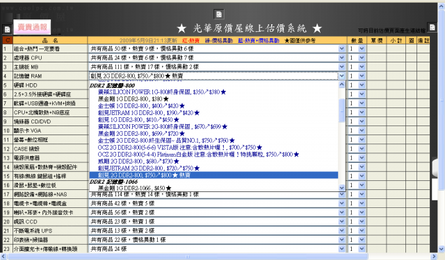Click the 軟碟+USB週邊+KVM row label

coord(44,103)
